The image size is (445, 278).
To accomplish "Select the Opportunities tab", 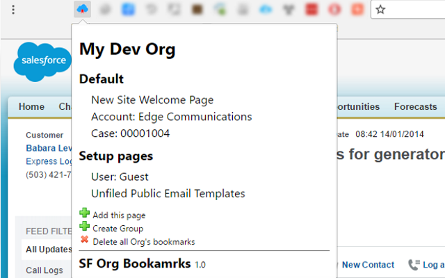I will tap(359, 106).
